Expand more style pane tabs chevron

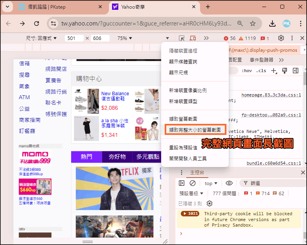(281, 60)
